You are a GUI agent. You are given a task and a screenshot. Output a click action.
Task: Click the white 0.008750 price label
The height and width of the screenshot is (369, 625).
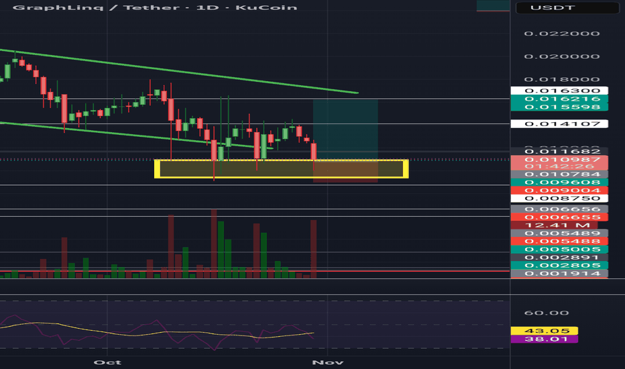point(559,199)
